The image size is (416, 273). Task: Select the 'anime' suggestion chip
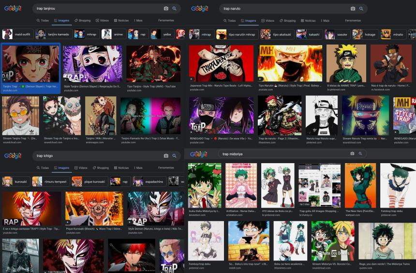[114, 34]
